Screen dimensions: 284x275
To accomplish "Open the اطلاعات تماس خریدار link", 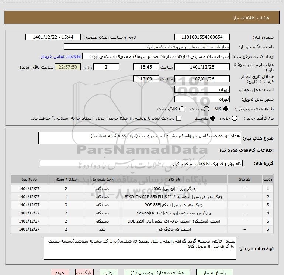I will (61, 56).
